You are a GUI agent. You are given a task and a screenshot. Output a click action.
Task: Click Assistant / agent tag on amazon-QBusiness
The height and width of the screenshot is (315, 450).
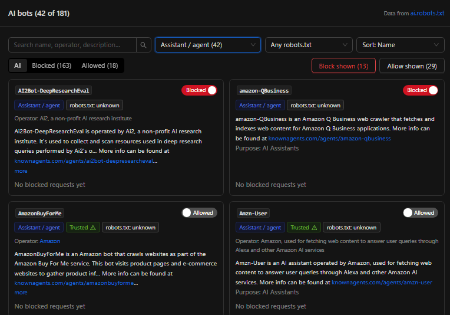[260, 105]
